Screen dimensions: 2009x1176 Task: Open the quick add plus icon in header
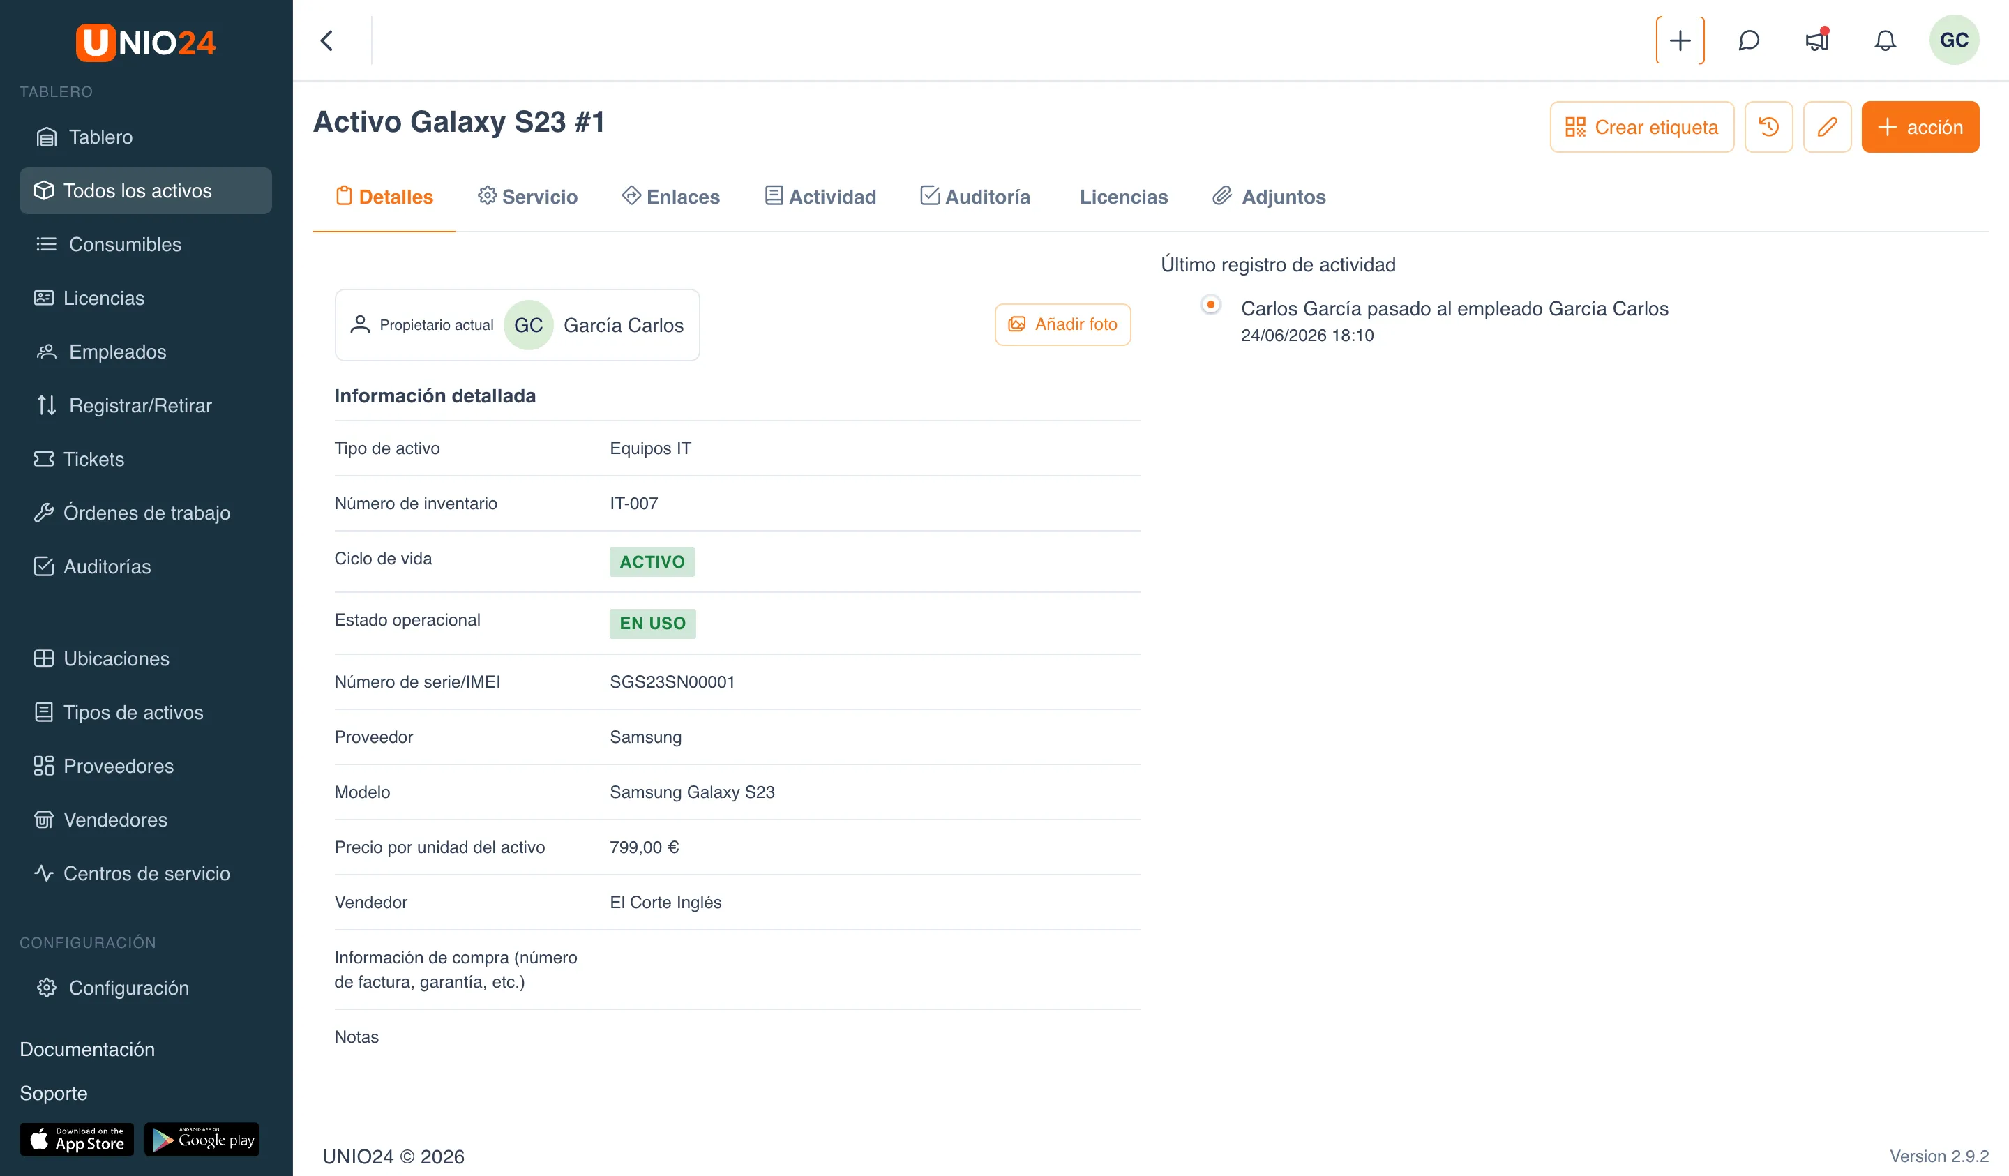(x=1680, y=40)
